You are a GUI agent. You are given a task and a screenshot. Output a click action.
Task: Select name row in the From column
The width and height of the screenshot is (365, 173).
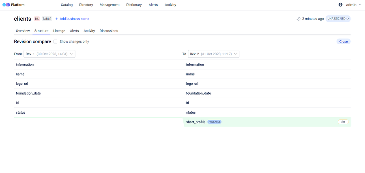tap(99, 74)
